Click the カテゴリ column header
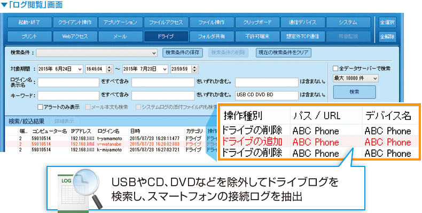422x213 pixels. (194, 131)
